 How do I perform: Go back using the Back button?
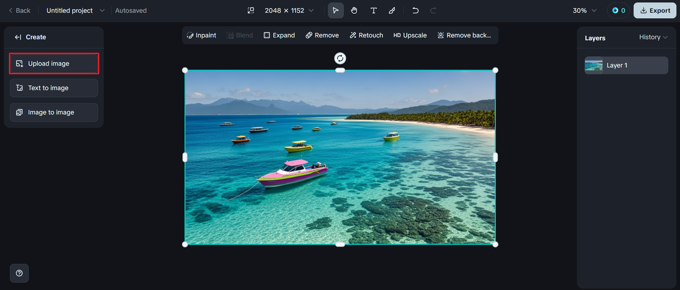(x=20, y=11)
